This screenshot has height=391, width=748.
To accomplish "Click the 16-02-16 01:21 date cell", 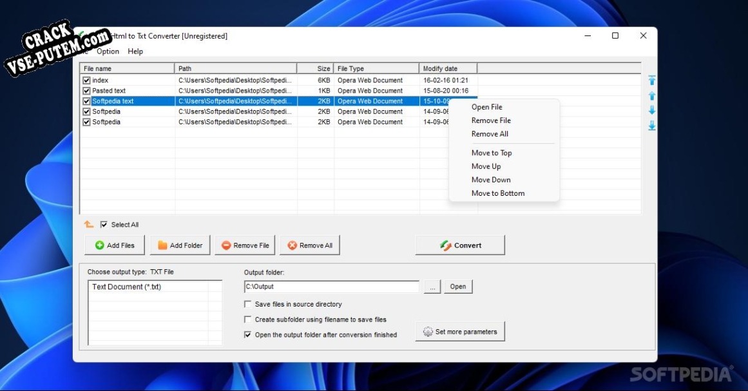I will [x=446, y=80].
